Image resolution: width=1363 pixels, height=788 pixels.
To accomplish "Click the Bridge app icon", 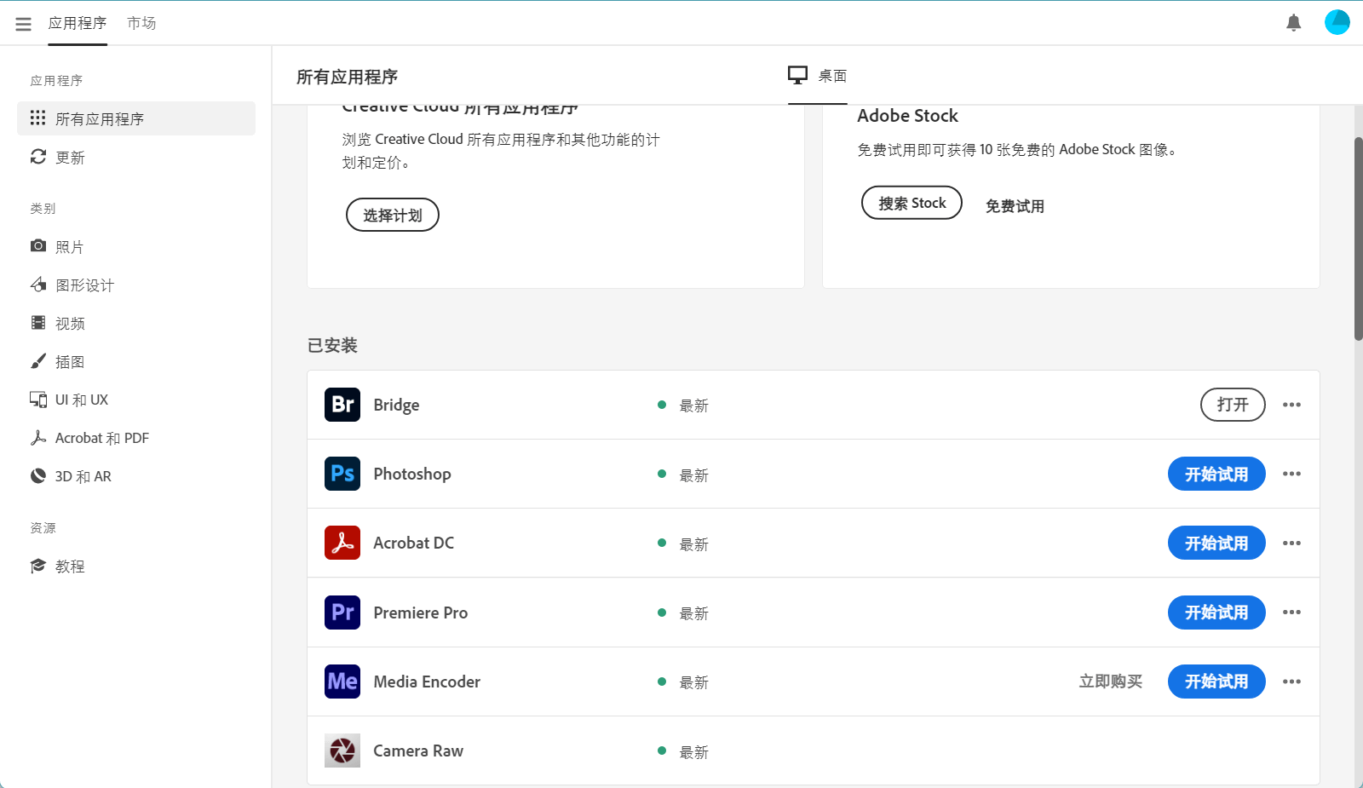I will [342, 405].
